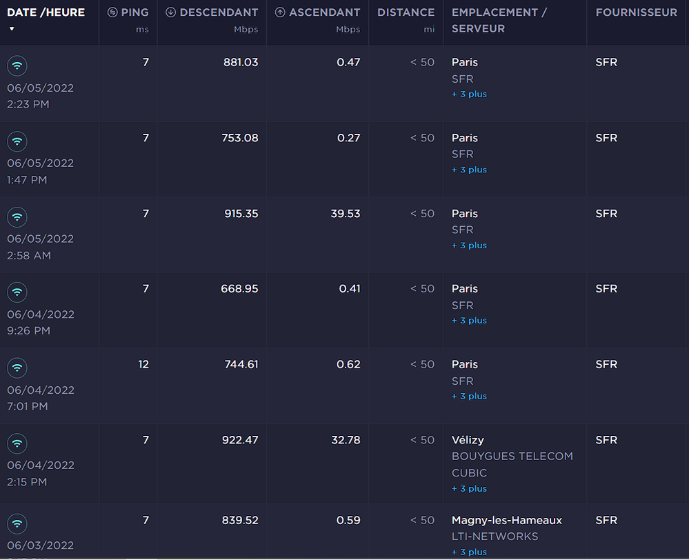Click Wi-Fi icon for 2:23 PM test

17,66
